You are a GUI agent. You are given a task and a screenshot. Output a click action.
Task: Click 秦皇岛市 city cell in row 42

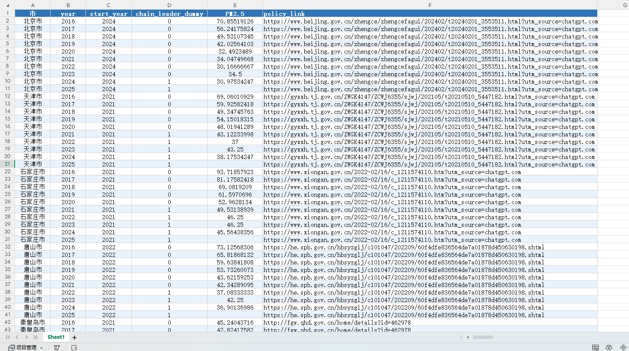[33, 322]
